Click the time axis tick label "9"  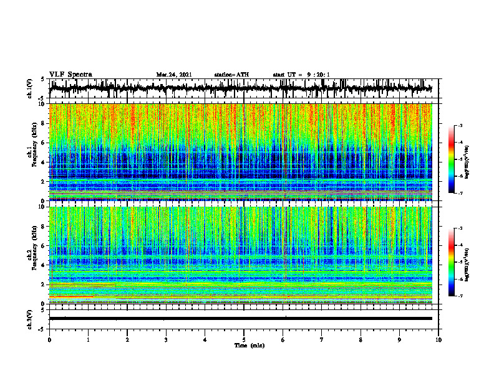click(x=399, y=340)
